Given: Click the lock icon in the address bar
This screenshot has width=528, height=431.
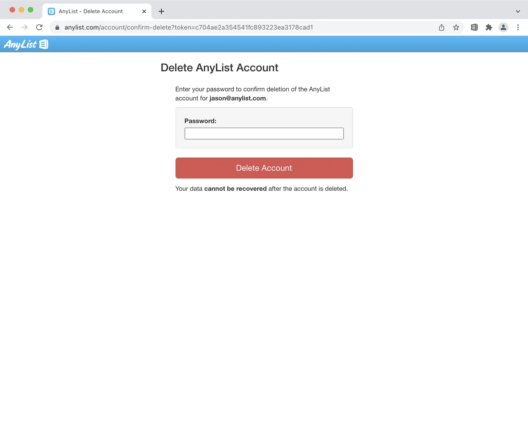Looking at the screenshot, I should tap(57, 27).
